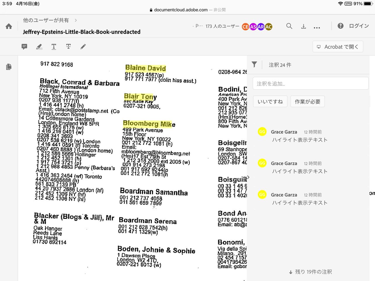The image size is (375, 281).
Task: Search within the document
Action: (289, 26)
